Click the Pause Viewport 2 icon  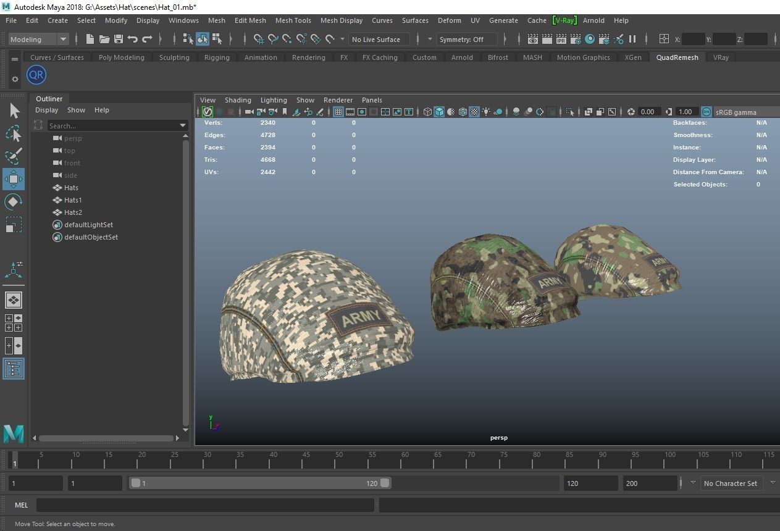tap(632, 39)
